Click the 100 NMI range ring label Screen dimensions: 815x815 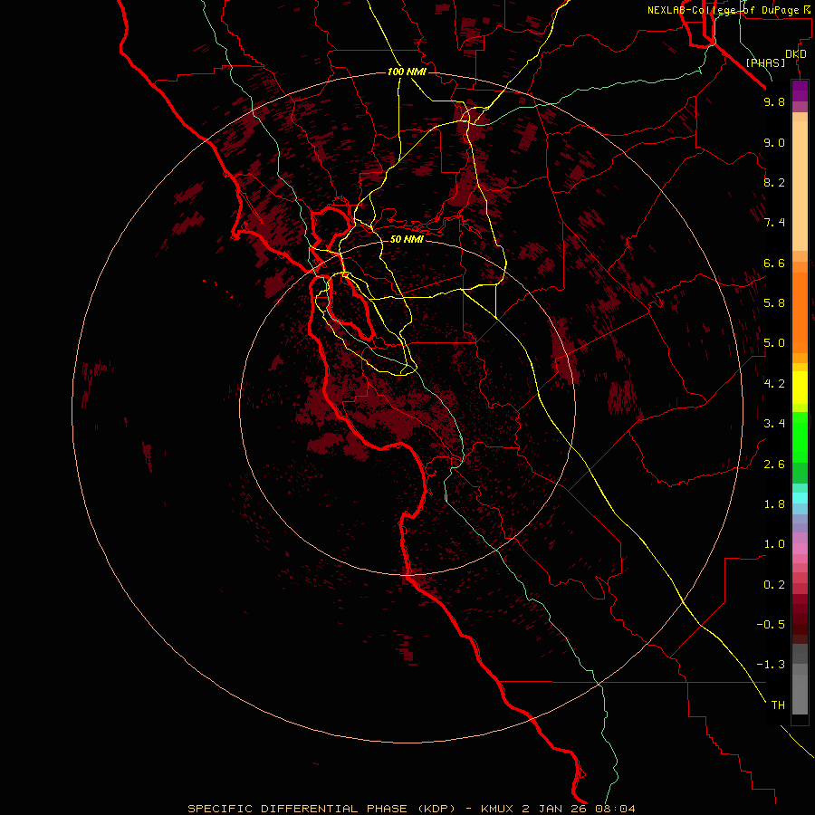407,72
